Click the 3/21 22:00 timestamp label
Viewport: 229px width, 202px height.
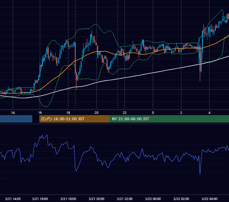point(125,199)
